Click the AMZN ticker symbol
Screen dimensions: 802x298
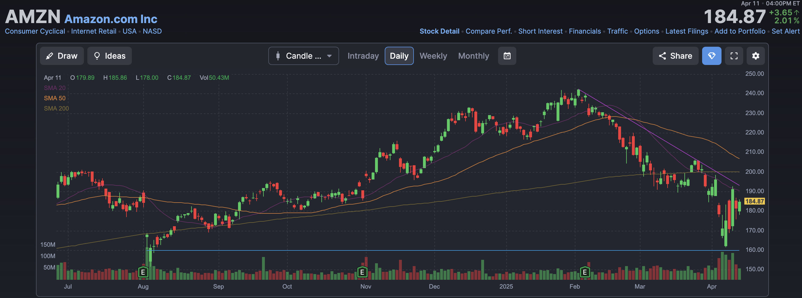33,17
